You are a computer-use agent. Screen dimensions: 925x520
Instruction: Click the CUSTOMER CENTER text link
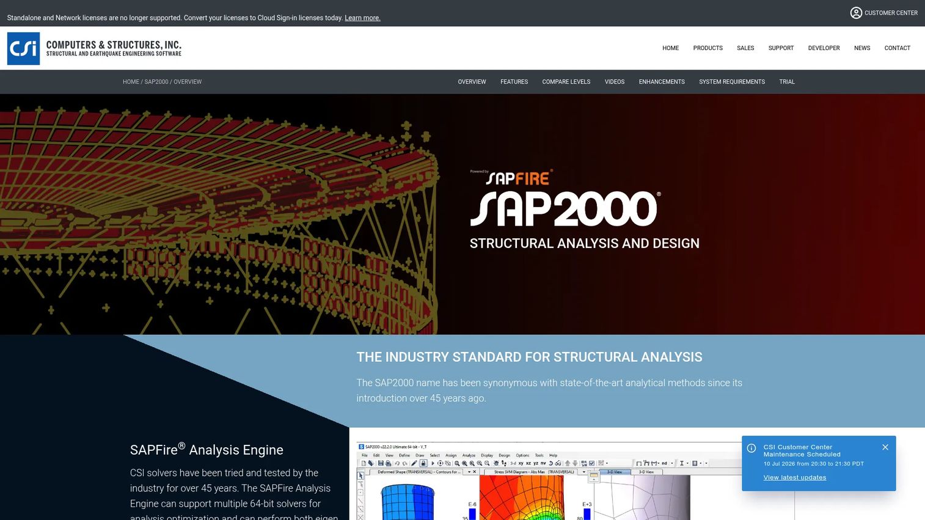891,13
